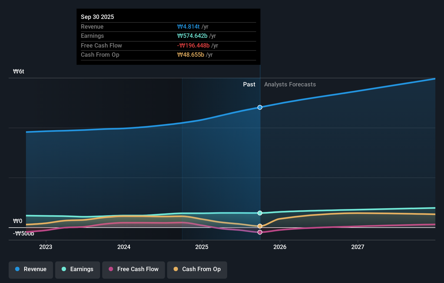Click the 2025 axis label

pos(202,247)
